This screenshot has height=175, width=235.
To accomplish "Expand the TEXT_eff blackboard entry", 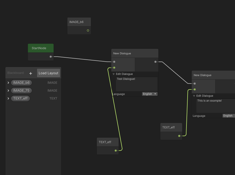I will [8, 98].
